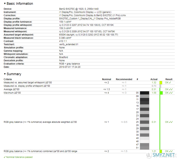Click gray swatch for patch 25
This screenshot has width=178, height=160.
tap(144, 122)
